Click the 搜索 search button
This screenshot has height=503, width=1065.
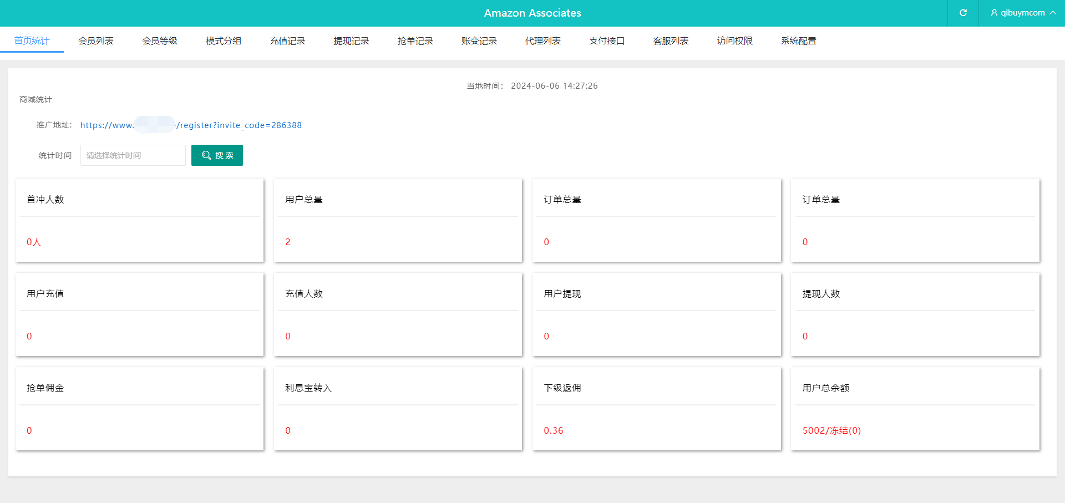click(217, 155)
